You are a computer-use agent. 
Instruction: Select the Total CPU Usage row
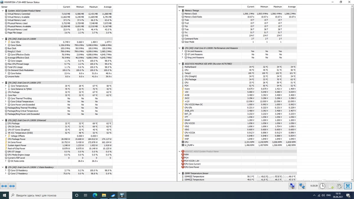point(58,67)
